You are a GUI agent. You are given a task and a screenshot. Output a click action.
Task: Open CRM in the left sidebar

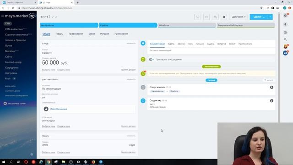(8, 23)
